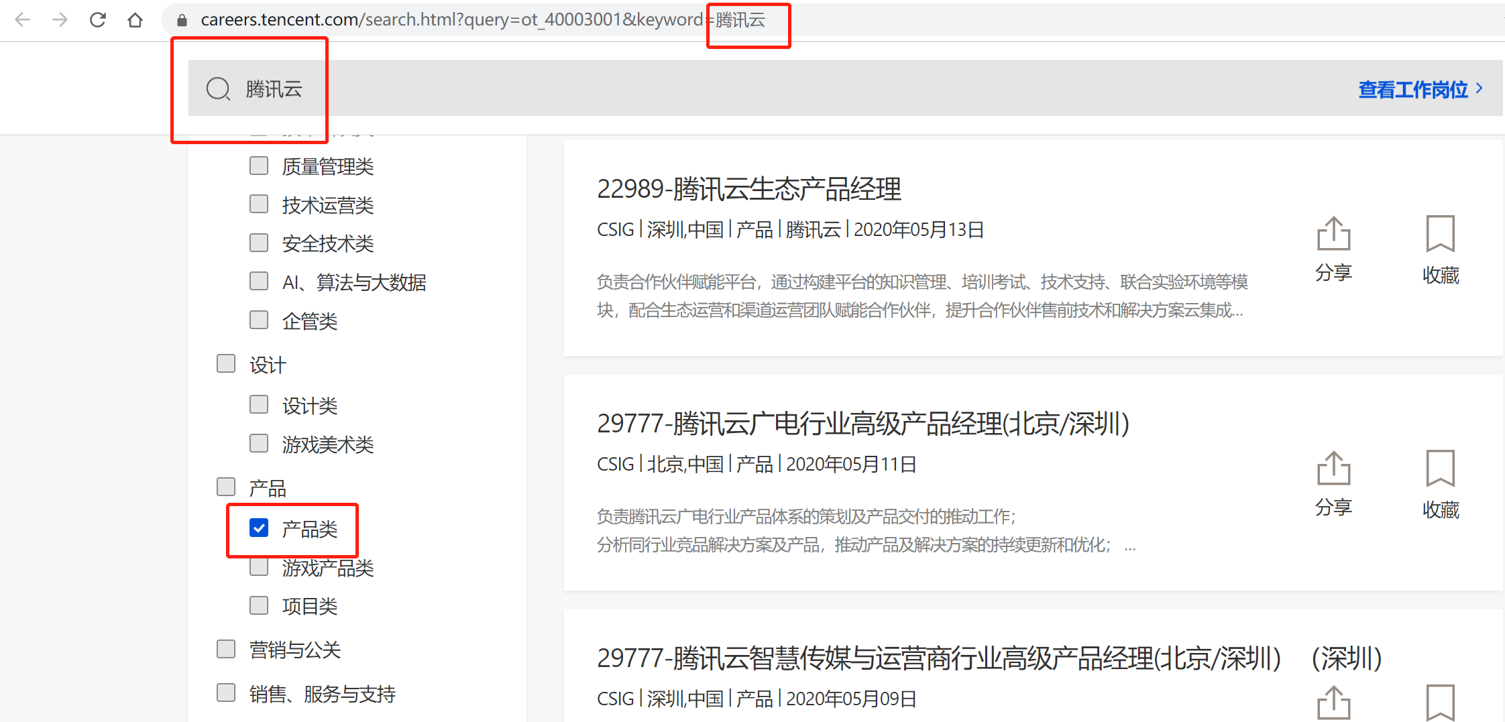Bookmark the 22989-腾讯云生态产品经理 job
This screenshot has height=722, width=1505.
(1441, 251)
